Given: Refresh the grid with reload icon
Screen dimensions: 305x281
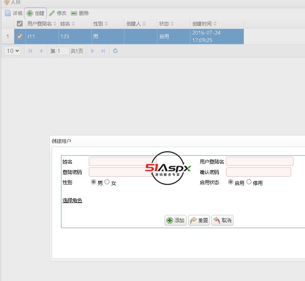Looking at the screenshot, I should [115, 51].
